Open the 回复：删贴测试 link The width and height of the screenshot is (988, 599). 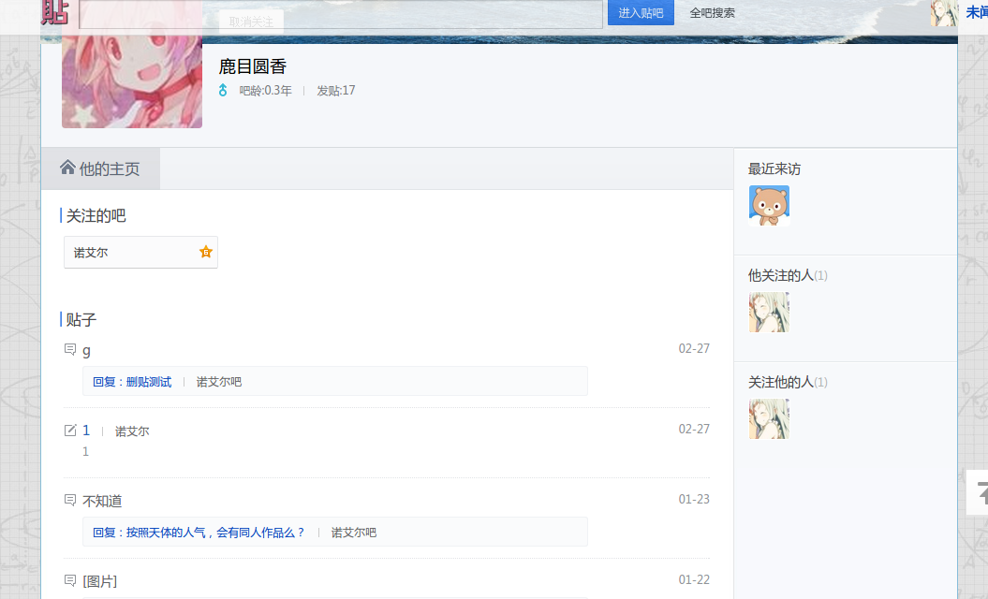click(x=132, y=382)
